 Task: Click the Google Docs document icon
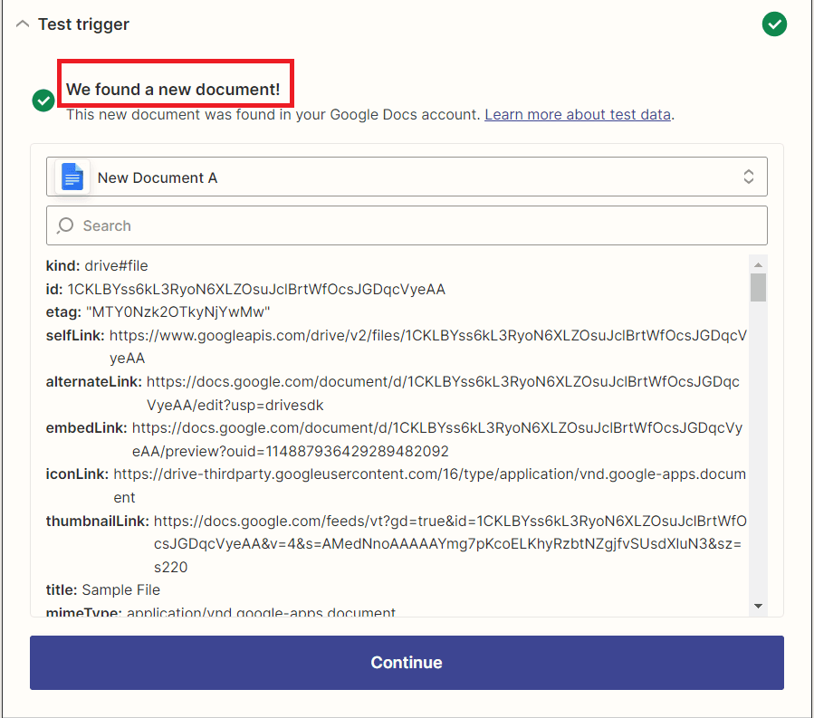72,177
